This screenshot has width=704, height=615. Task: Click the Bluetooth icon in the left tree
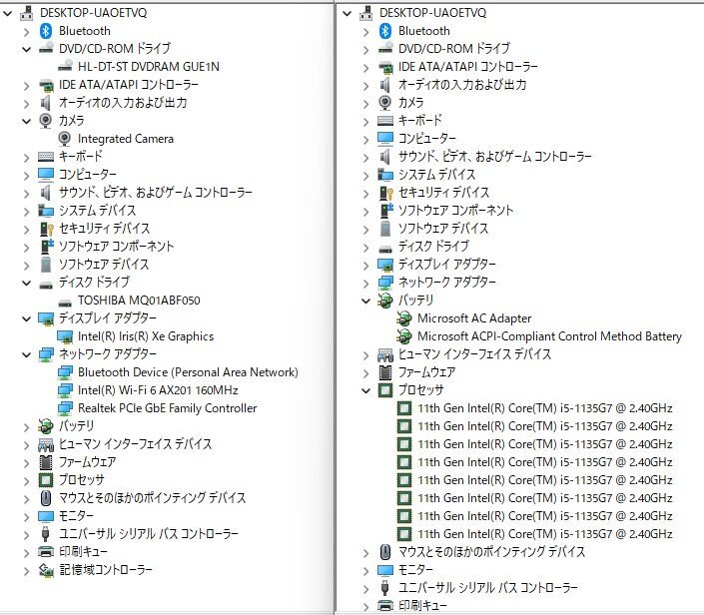click(x=46, y=31)
